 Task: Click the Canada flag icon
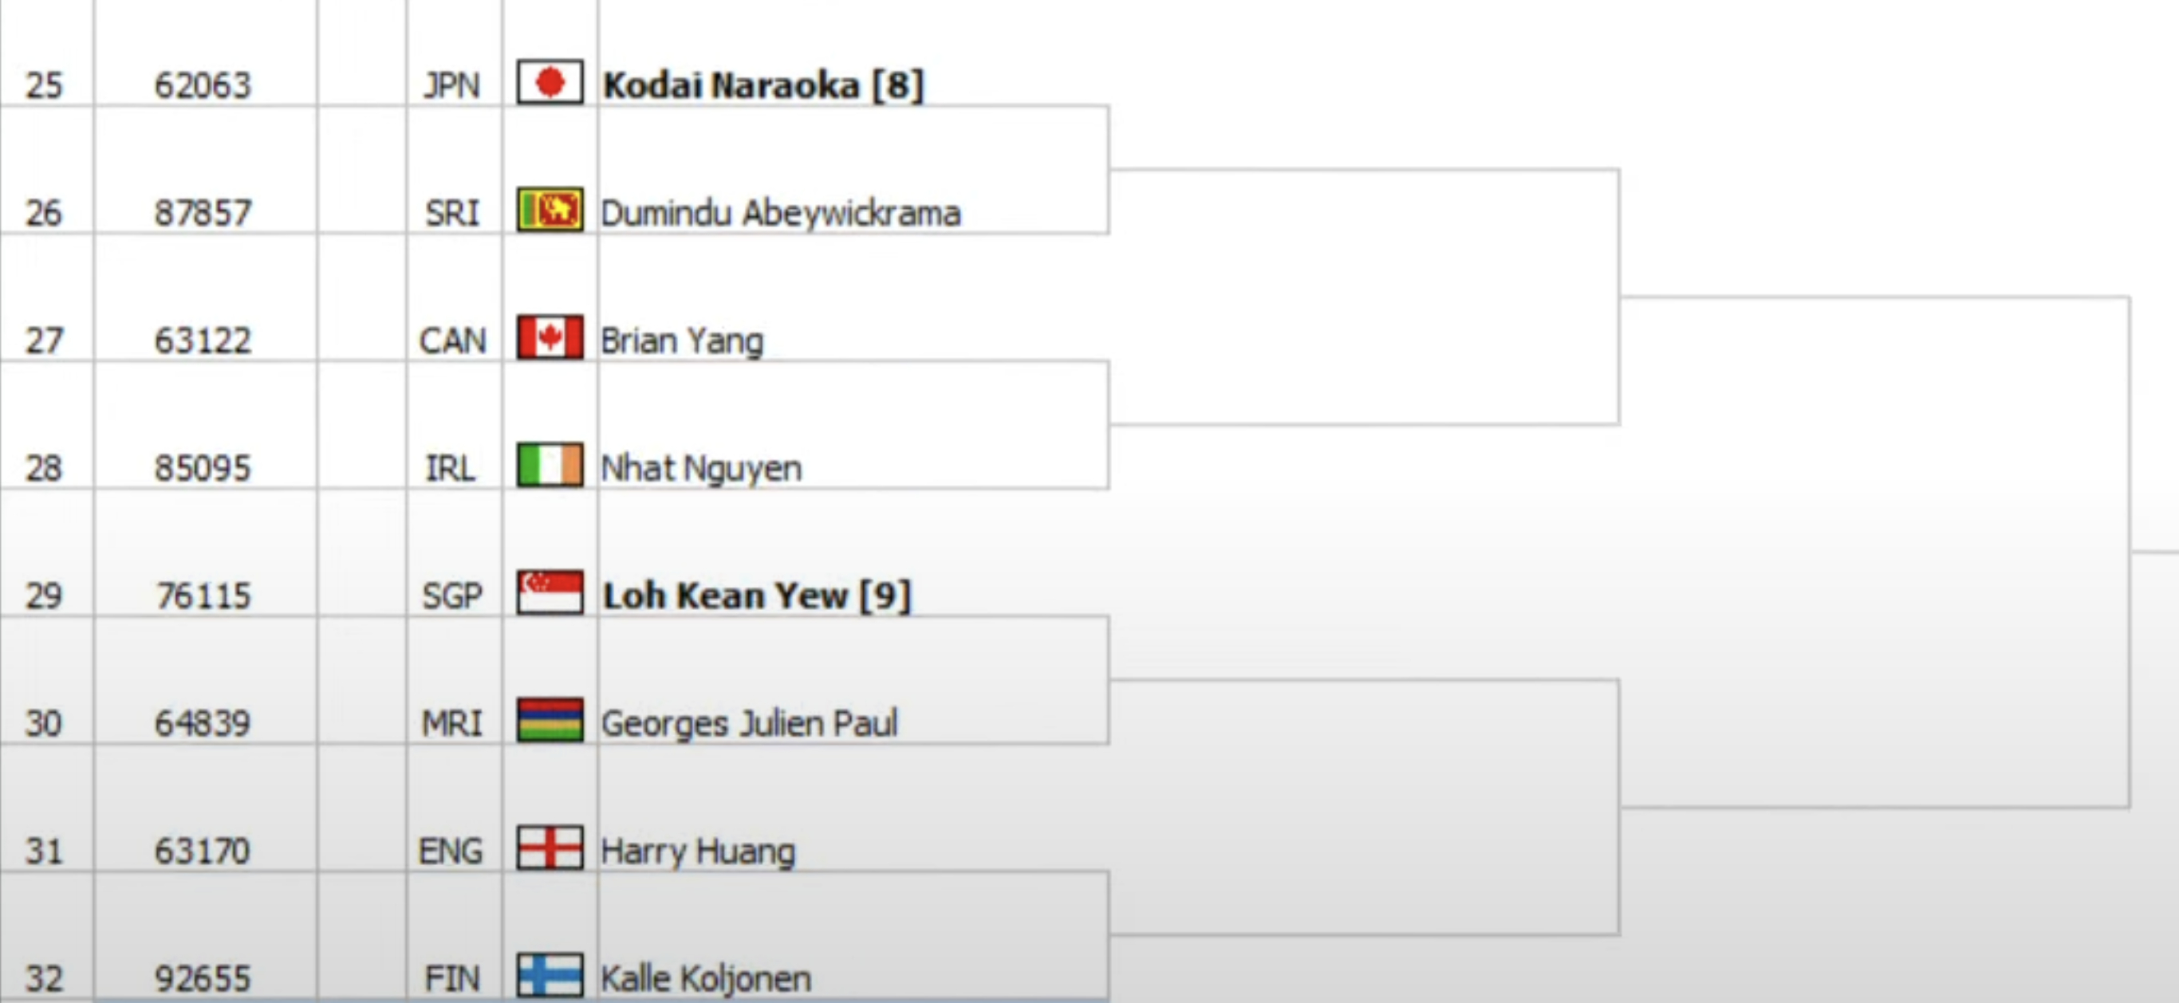tap(550, 337)
